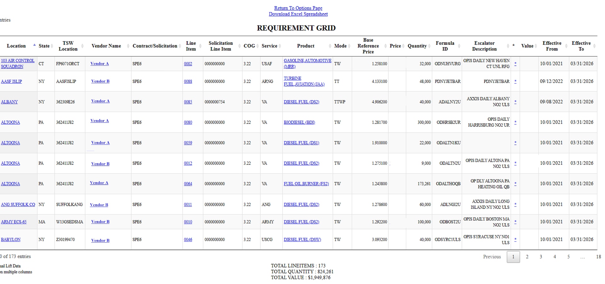
Task: Click formula ID ODSYRC1ULS
Action: tap(448, 239)
